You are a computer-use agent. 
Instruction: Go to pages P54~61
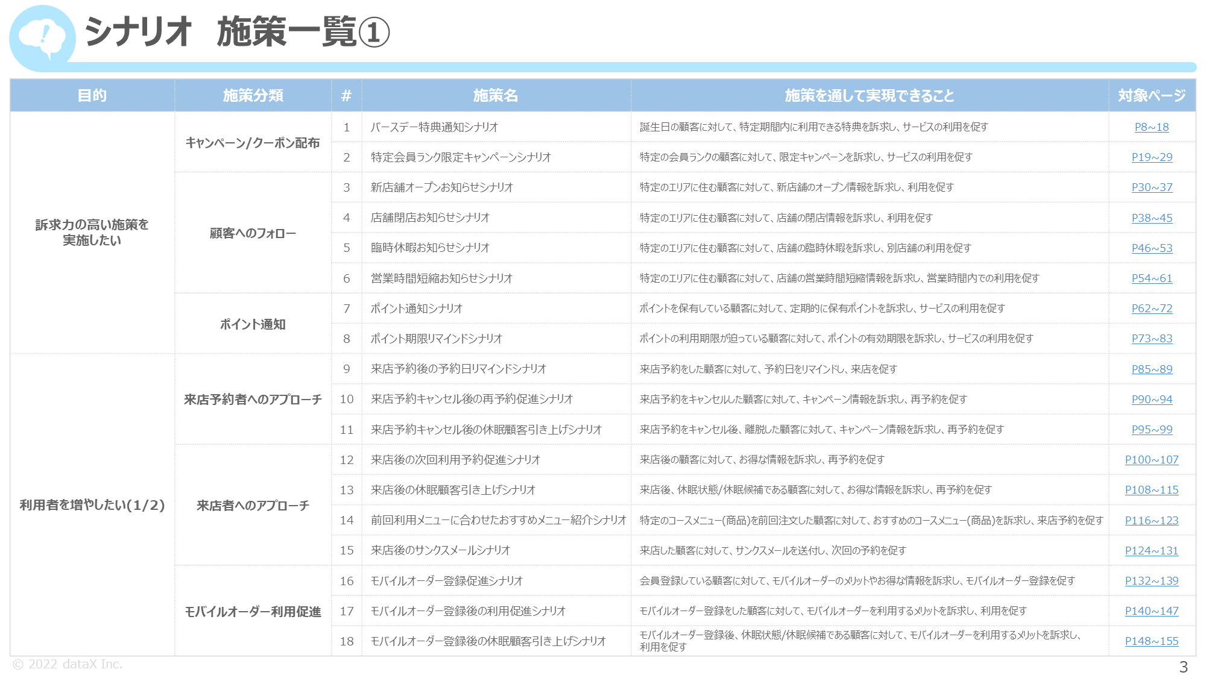click(1152, 278)
